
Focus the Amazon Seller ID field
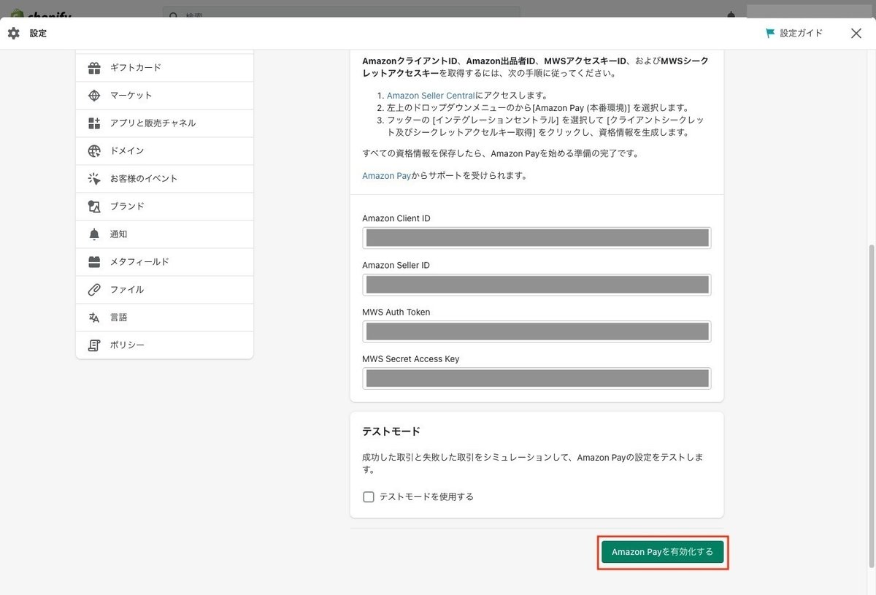pos(537,285)
